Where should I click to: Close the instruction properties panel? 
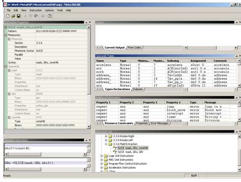(90, 22)
